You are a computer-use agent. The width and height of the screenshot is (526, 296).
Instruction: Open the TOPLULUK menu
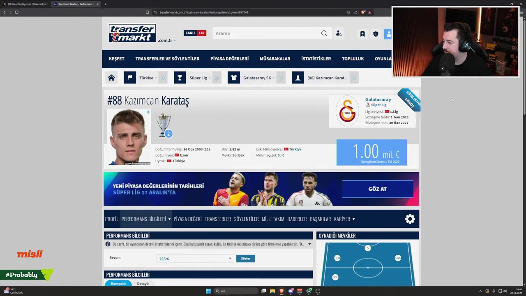[353, 59]
